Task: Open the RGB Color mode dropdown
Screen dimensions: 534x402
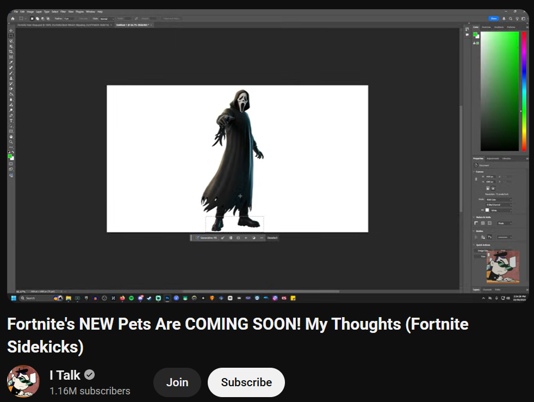Action: coord(499,200)
